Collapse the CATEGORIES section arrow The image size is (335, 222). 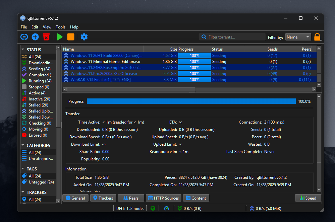tap(23, 145)
